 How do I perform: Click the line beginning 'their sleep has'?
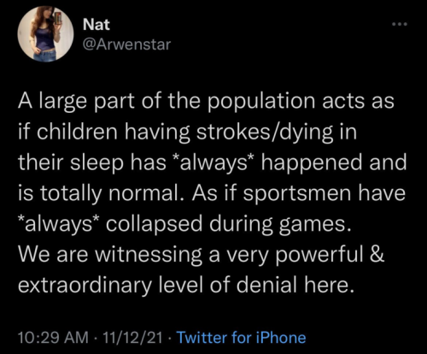click(x=213, y=162)
